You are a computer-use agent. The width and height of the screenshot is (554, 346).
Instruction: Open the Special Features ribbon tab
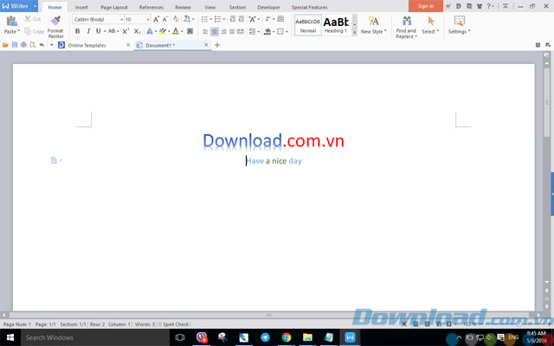(x=310, y=7)
